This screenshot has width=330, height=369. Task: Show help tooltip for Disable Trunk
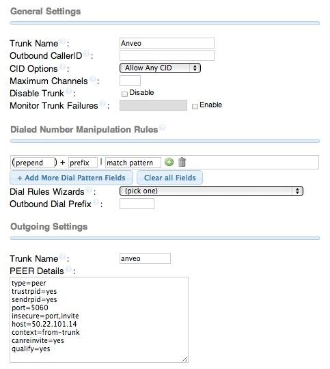click(x=68, y=92)
